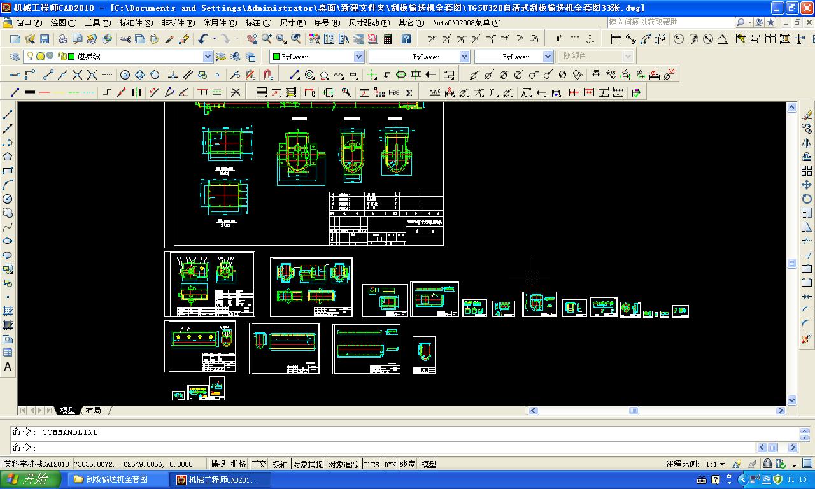This screenshot has width=815, height=489.
Task: Select the Hatch tool in left toolbar
Action: [x=8, y=311]
